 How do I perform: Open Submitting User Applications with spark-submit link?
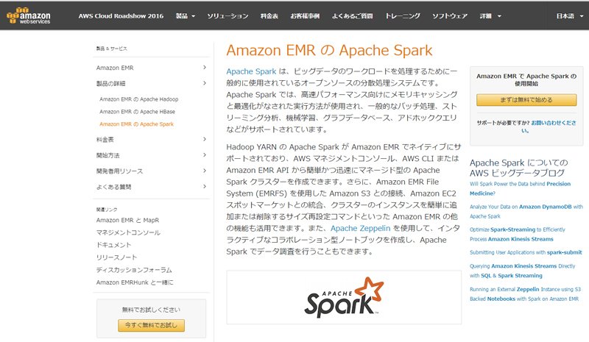526,252
